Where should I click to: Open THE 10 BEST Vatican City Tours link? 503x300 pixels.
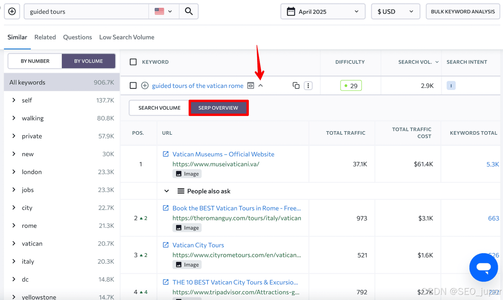pyautogui.click(x=235, y=282)
